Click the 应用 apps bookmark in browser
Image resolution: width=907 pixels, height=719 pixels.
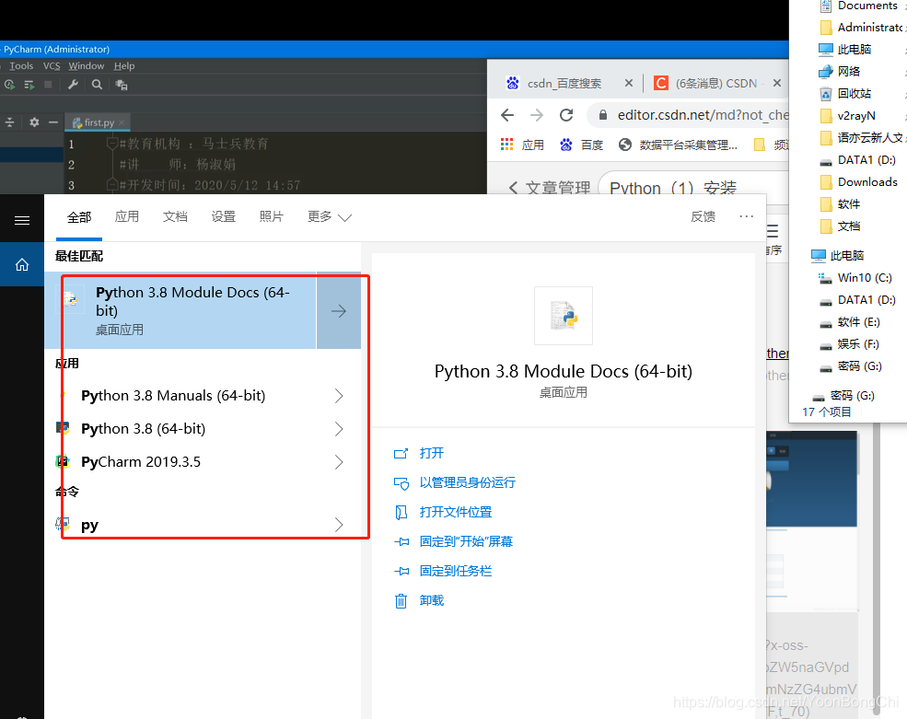tap(522, 145)
